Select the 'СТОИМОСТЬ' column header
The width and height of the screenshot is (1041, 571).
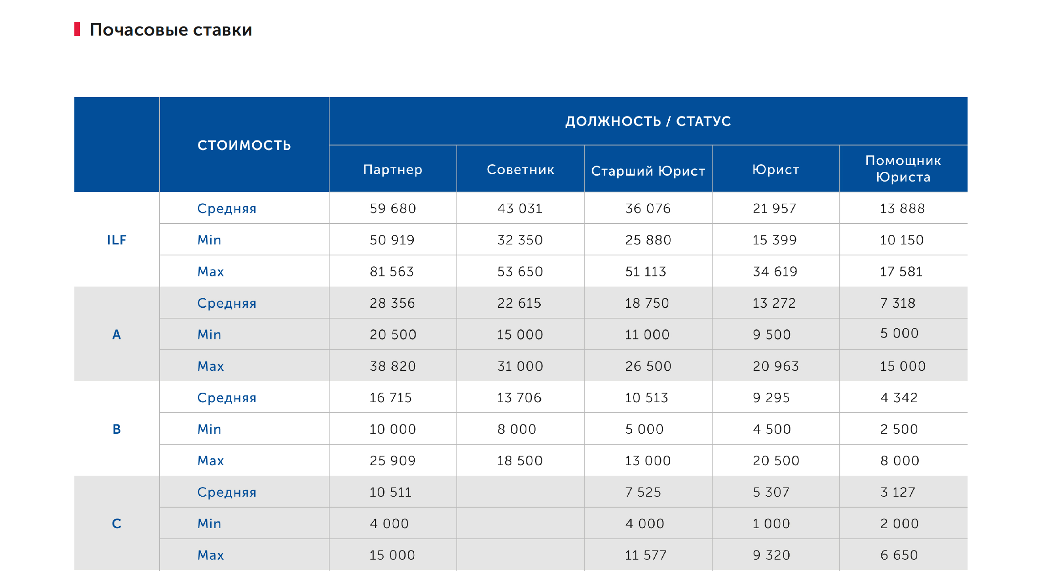(x=244, y=145)
